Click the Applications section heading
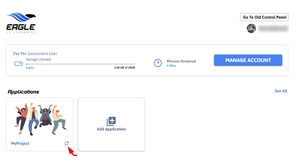The image size is (297, 162). point(23,92)
